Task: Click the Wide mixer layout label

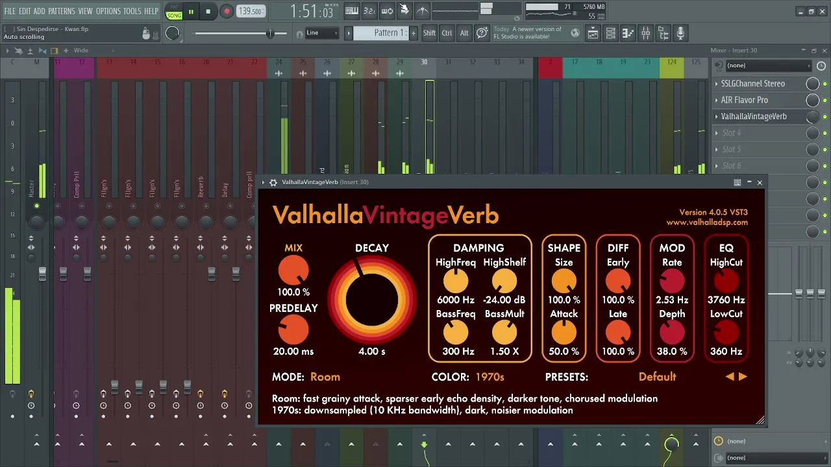Action: click(x=81, y=51)
